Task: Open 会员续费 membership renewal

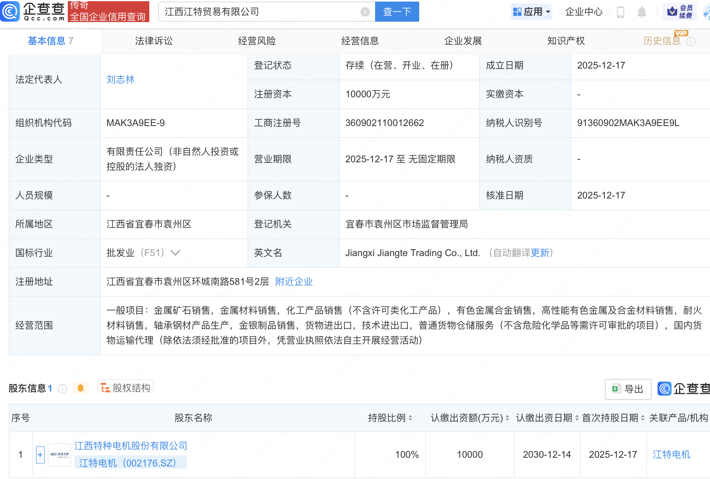Action: click(x=680, y=12)
